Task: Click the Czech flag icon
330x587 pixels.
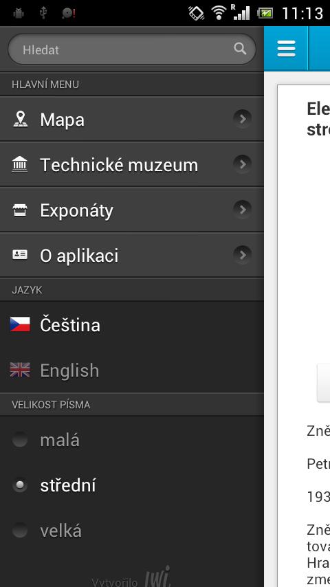Action: click(x=20, y=324)
